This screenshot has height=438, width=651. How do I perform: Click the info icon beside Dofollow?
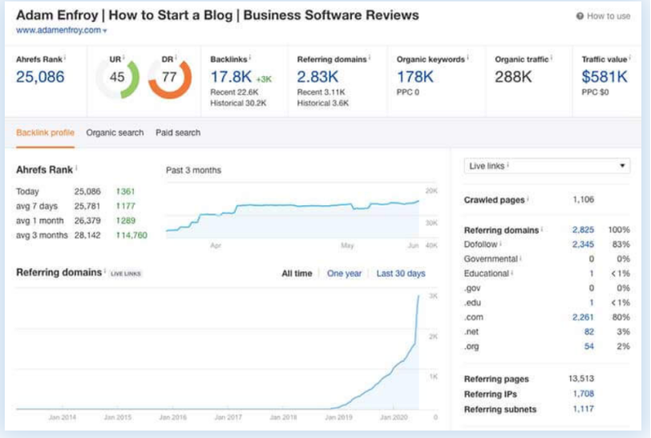500,243
